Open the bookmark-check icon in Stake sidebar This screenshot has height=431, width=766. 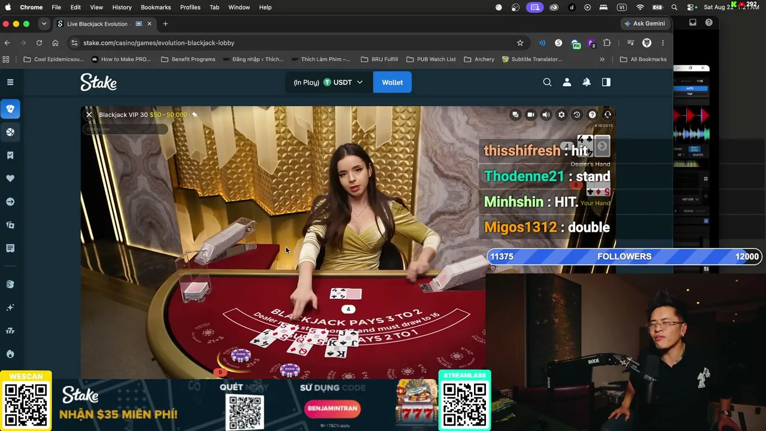pyautogui.click(x=10, y=155)
